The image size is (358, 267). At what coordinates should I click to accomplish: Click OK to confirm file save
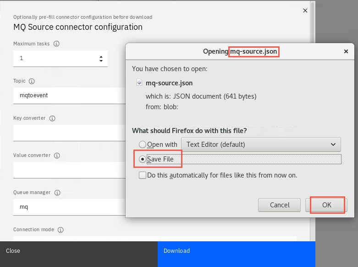[326, 205]
